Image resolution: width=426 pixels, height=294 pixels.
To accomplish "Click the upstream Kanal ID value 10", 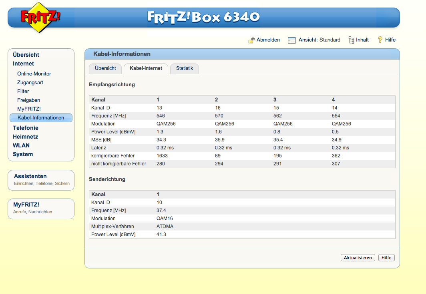I will point(159,203).
